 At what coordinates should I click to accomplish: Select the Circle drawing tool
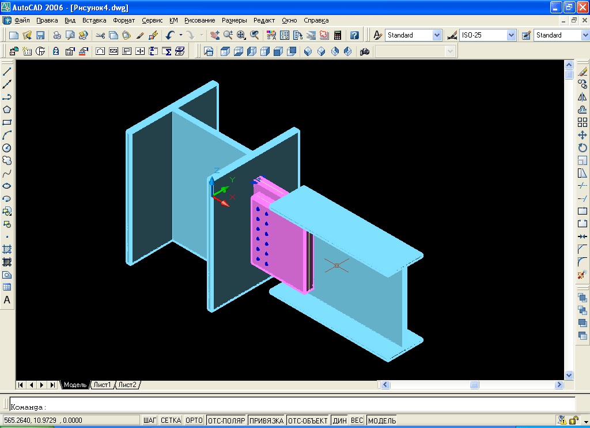point(7,148)
